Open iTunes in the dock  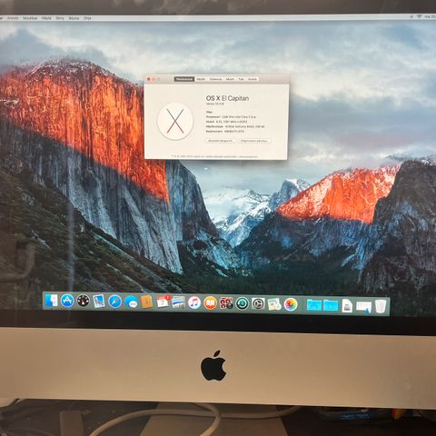click(x=194, y=302)
